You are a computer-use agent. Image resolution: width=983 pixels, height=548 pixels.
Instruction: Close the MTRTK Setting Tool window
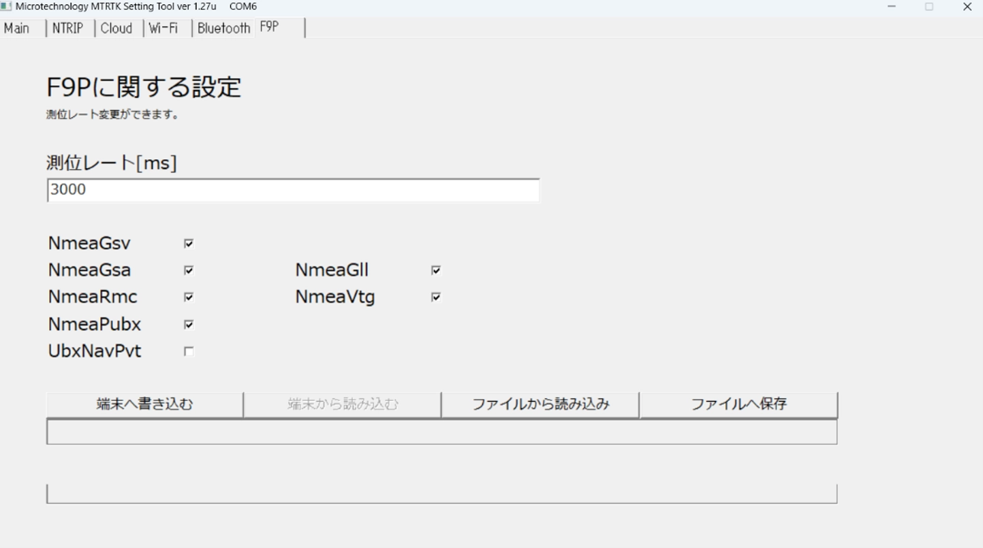click(967, 7)
